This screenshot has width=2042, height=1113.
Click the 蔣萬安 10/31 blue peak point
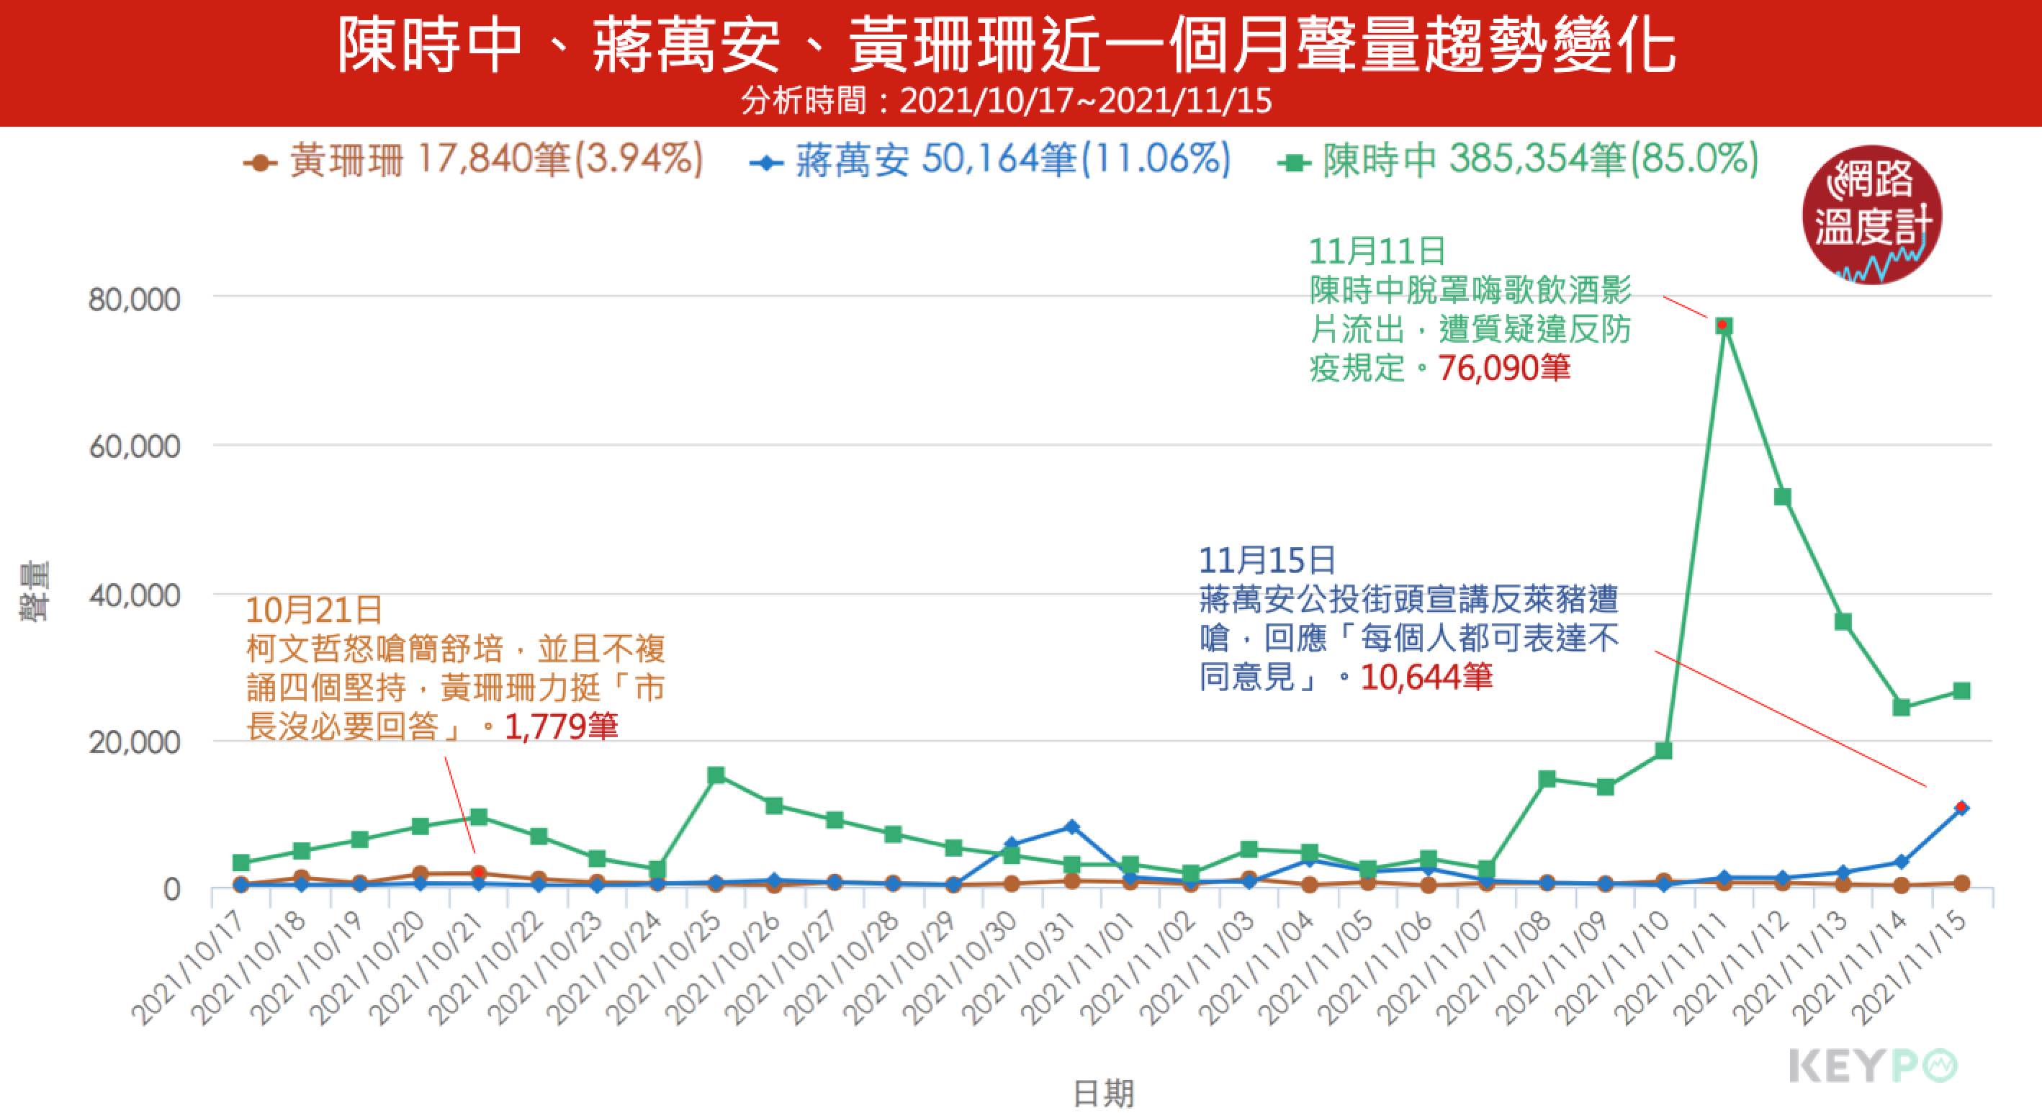click(1071, 826)
